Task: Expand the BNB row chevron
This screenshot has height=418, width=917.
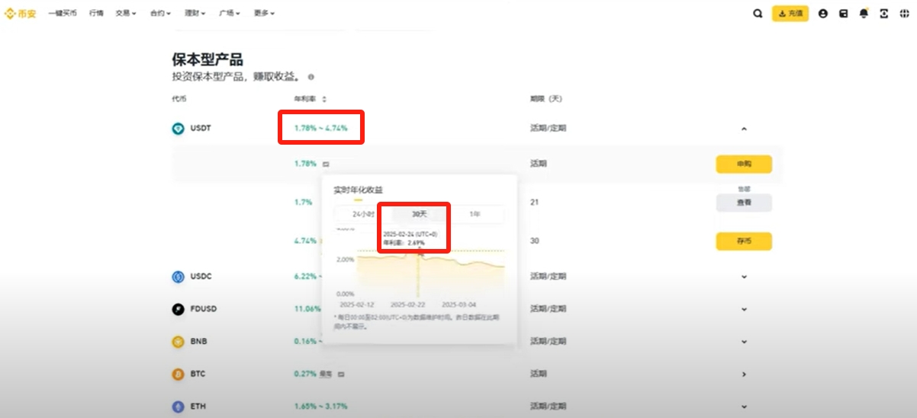Action: point(744,342)
